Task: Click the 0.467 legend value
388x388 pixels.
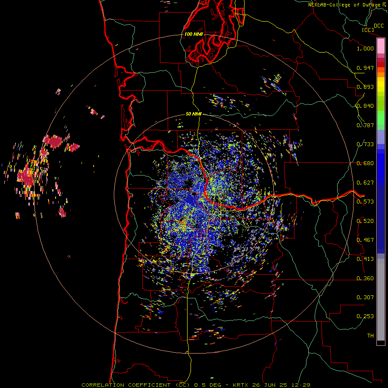Action: click(365, 240)
